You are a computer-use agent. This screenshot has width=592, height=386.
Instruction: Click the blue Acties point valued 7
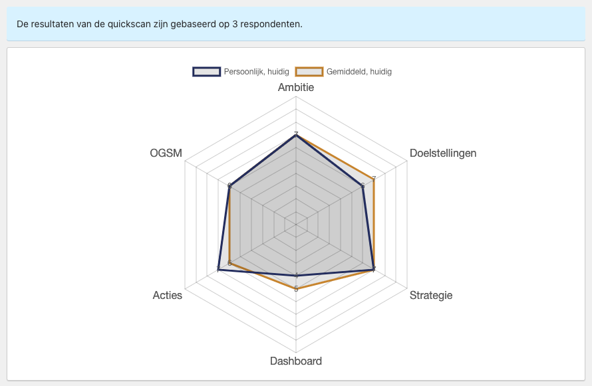point(218,269)
